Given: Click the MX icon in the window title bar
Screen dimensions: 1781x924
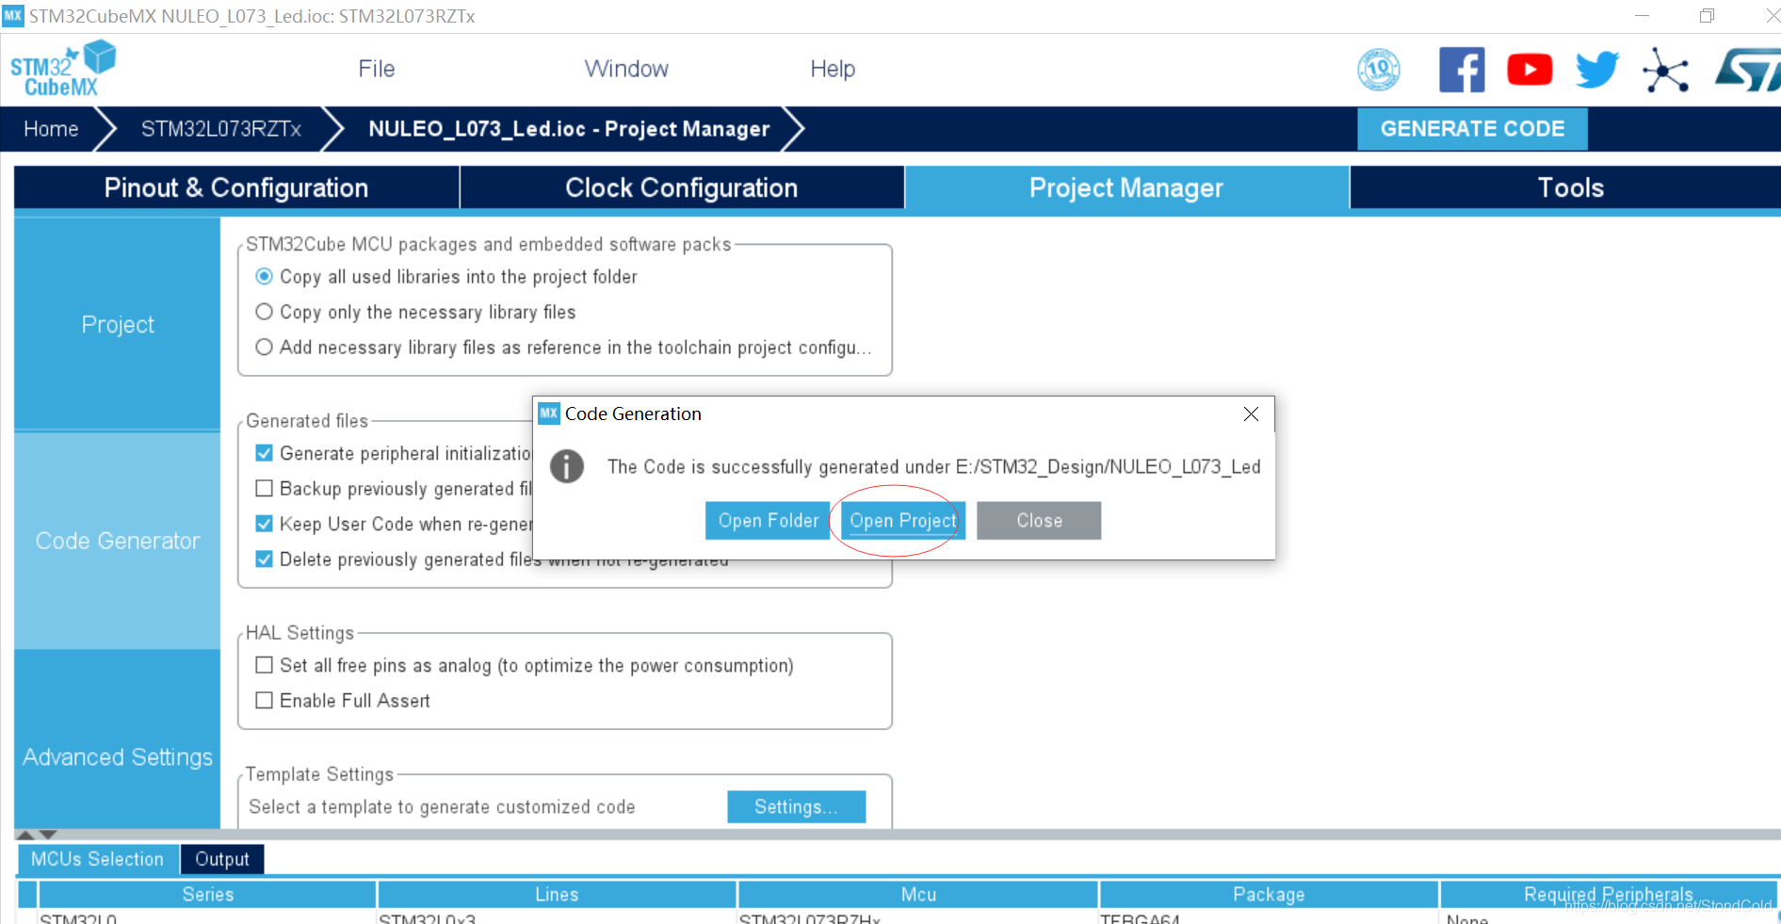Looking at the screenshot, I should [x=13, y=16].
